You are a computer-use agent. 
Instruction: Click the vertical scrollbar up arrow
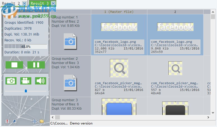[213, 12]
